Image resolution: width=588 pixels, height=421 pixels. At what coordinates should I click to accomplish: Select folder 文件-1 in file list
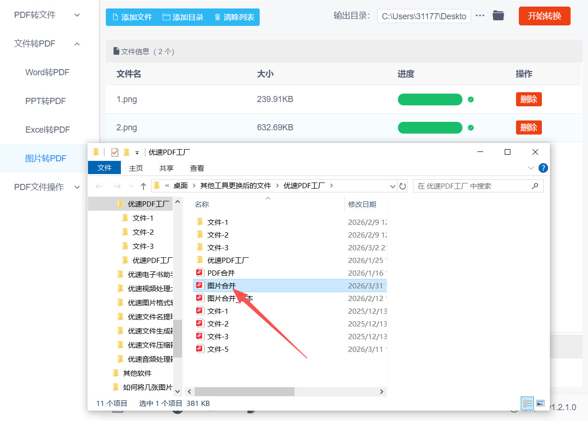[218, 222]
